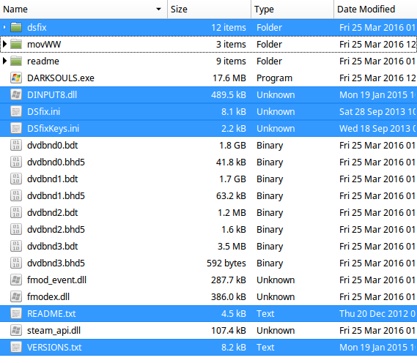Click the DSfix.ini file icon

pos(16,111)
